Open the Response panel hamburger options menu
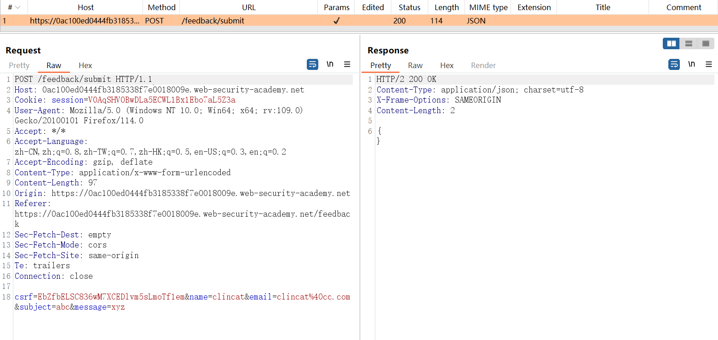This screenshot has width=718, height=340. pyautogui.click(x=709, y=64)
